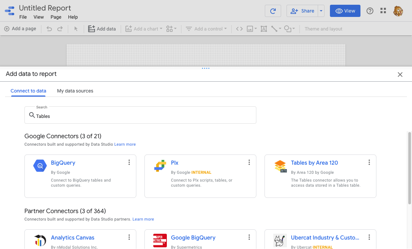Open the Help menu
This screenshot has height=249, width=412.
[x=73, y=17]
